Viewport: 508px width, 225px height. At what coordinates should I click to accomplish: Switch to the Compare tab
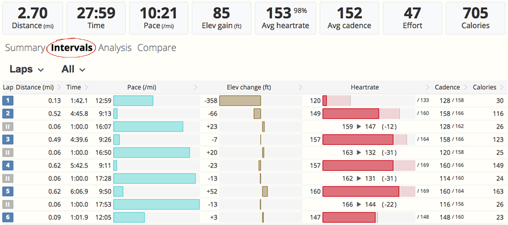pos(157,48)
